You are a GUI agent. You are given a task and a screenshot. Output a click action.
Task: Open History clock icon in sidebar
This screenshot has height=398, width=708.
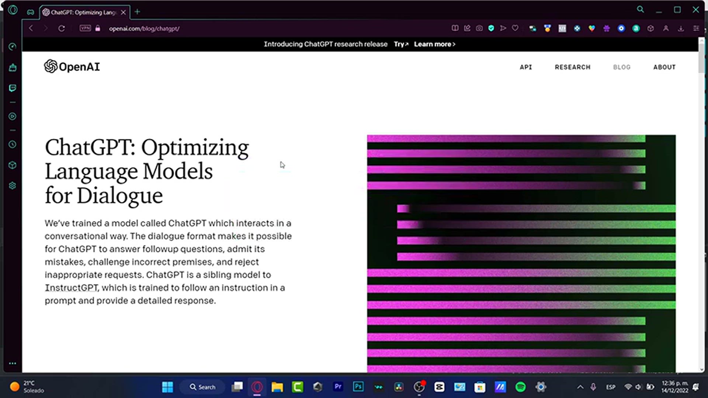pyautogui.click(x=13, y=144)
